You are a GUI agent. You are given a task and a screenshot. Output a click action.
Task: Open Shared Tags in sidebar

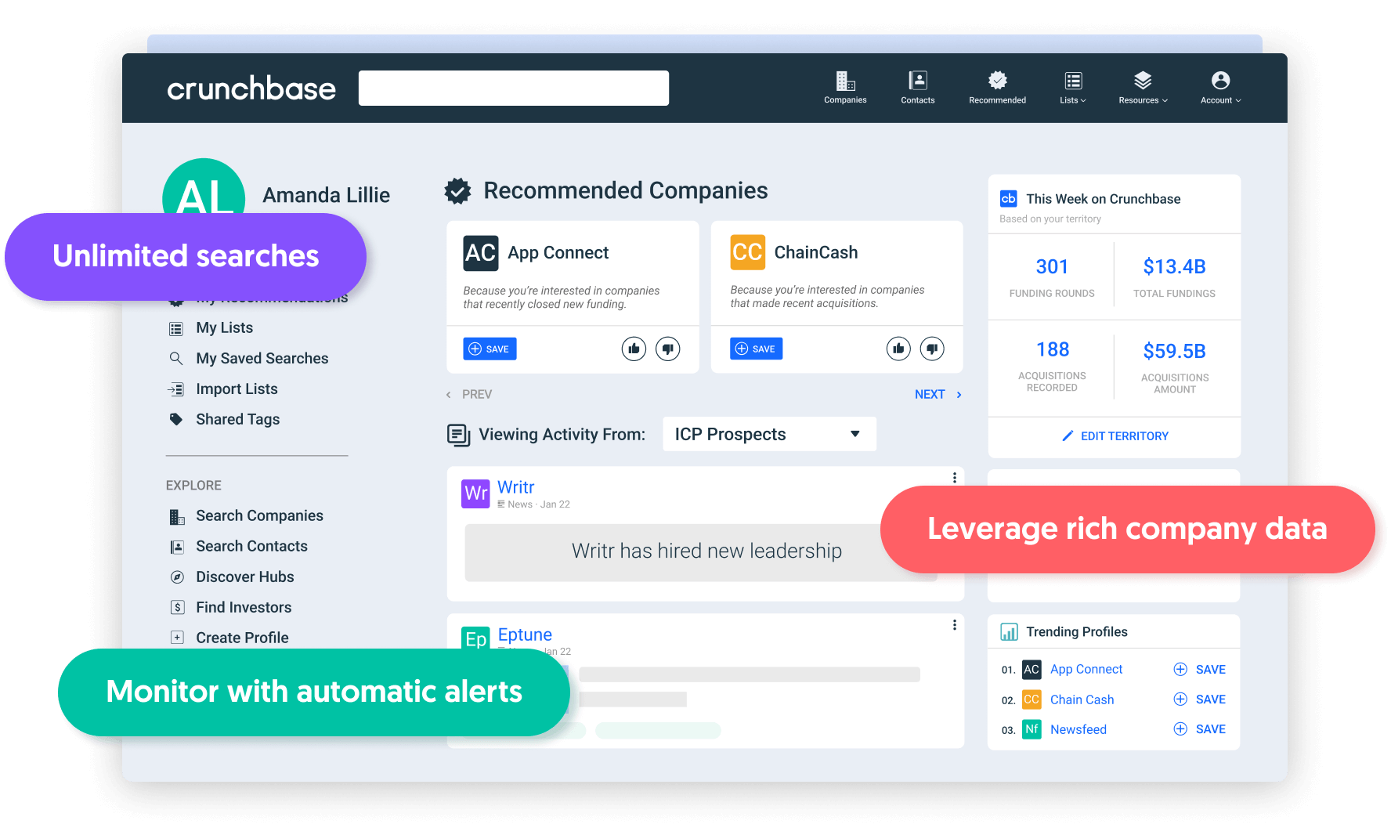[237, 420]
